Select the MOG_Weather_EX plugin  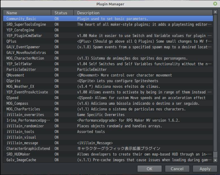tap(108, 86)
